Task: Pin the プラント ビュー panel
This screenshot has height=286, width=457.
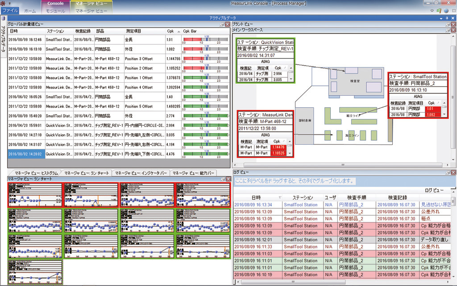Action: [x=448, y=25]
